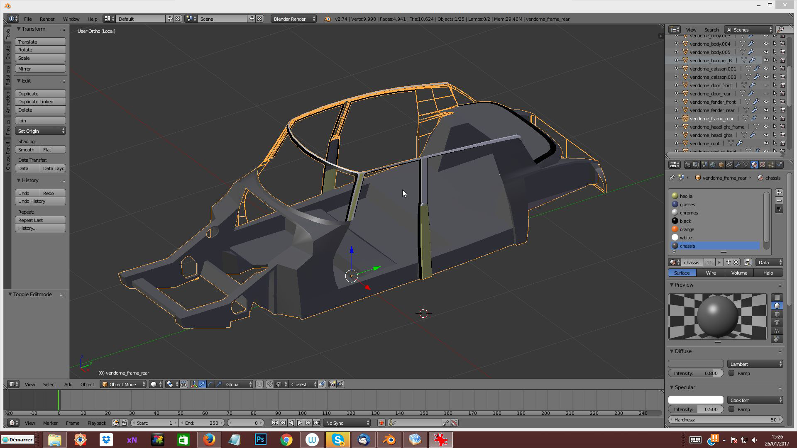The image size is (797, 448).
Task: Toggle the translate manipulator arrow icon
Action: 202,385
